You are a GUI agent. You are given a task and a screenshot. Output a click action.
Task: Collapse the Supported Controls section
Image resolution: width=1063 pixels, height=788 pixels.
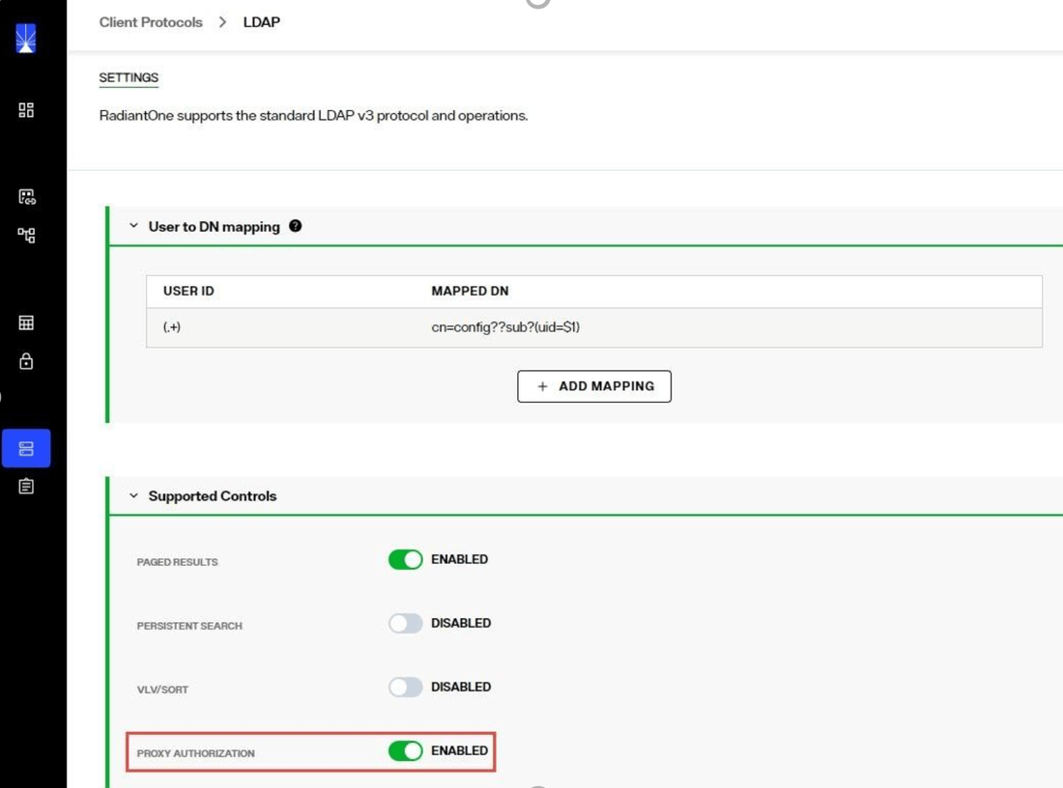click(x=133, y=495)
